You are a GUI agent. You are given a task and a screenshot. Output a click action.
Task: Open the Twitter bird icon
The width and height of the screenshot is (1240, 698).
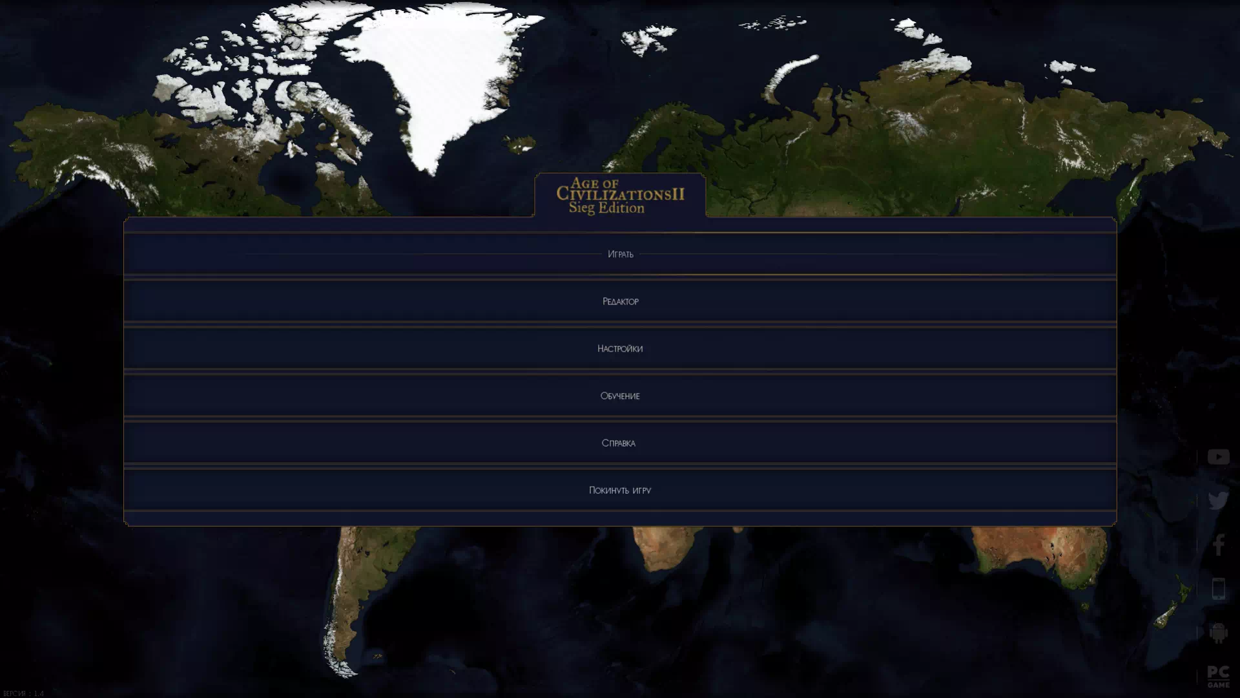tap(1218, 501)
